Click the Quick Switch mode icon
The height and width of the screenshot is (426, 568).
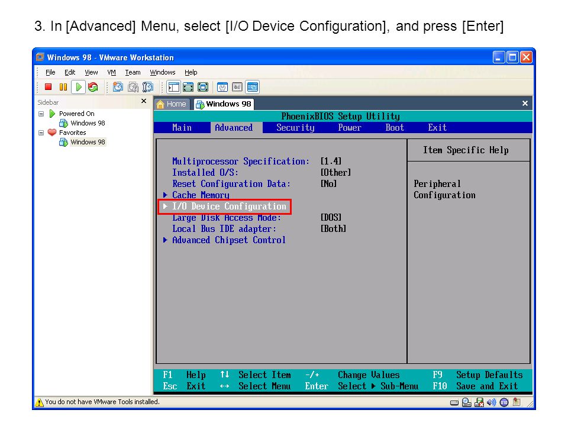point(188,87)
